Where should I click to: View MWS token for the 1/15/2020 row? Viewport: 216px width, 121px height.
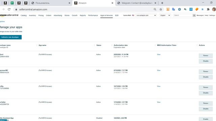click(159, 102)
